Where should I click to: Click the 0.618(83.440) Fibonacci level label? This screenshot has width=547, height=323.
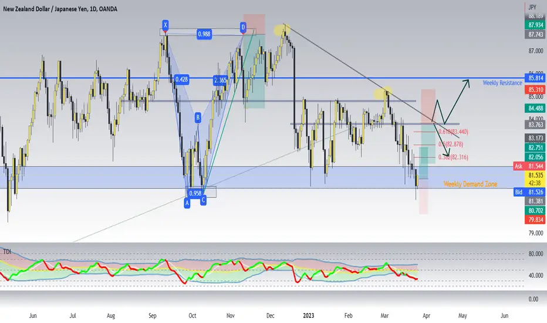(x=453, y=132)
